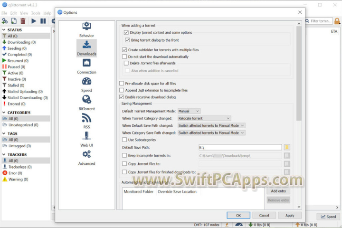Click the upload speed status bar indicator
Screen dimensions: 342x228
pyautogui.click(x=307, y=225)
